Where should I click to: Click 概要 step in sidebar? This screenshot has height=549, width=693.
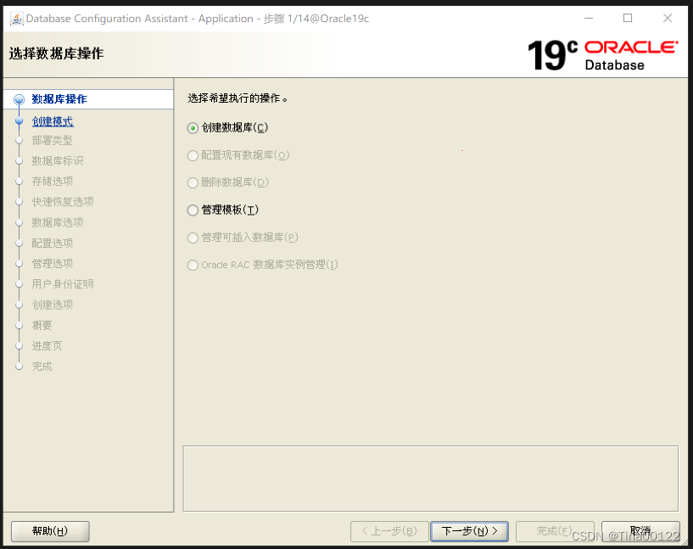[x=42, y=325]
